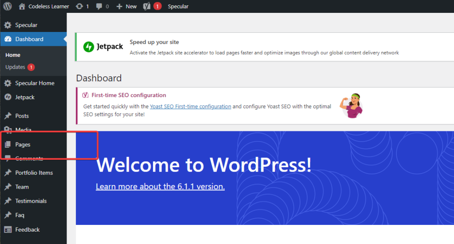The height and width of the screenshot is (244, 454).
Task: Click the Yoast icon beside First-time SEO configuration
Action: 86,95
